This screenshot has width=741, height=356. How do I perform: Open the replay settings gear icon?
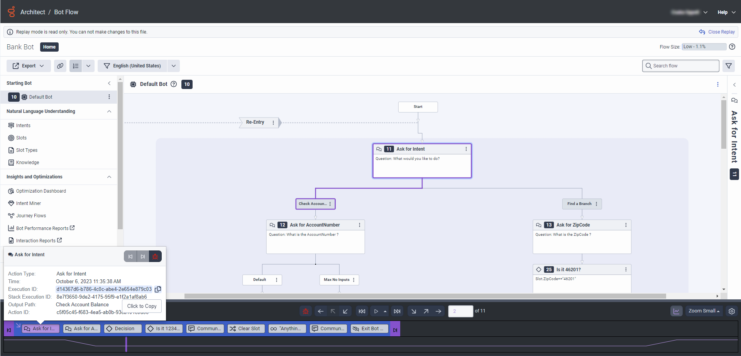(731, 311)
